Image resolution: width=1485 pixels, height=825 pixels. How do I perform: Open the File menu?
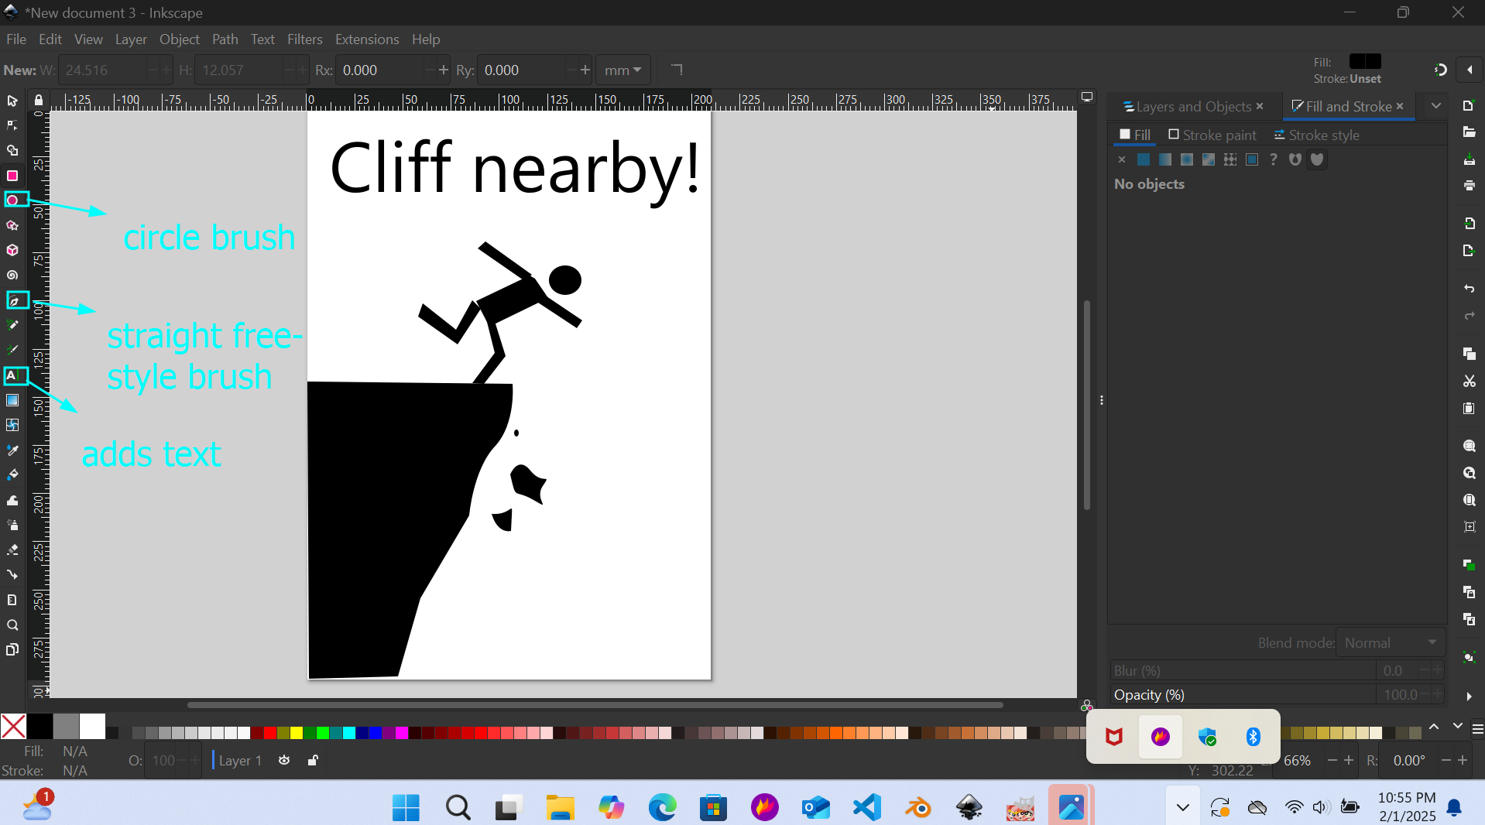(x=16, y=39)
